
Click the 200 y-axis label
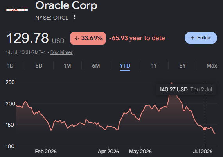pyautogui.click(x=10, y=103)
